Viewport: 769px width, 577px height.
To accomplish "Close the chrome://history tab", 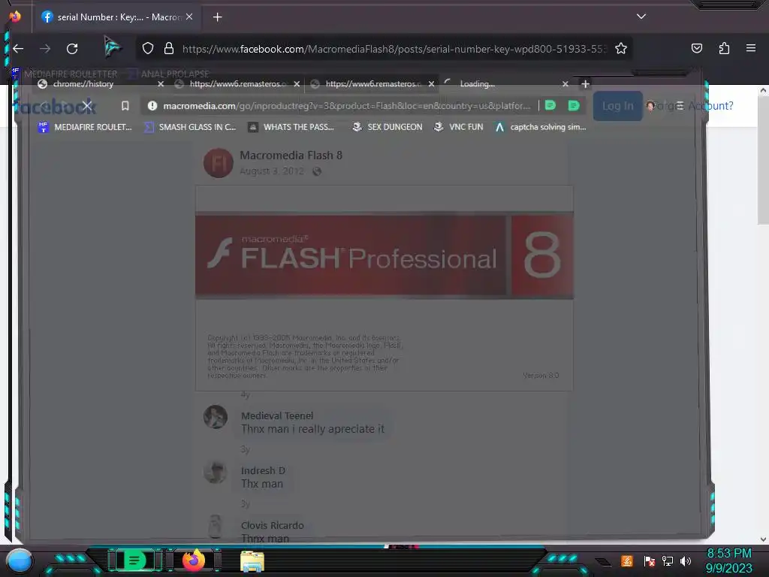I will 161,84.
